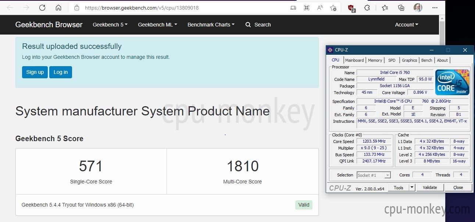Click the CPU-Z title bar app icon
Viewport: 475px width, 222px height.
point(330,50)
